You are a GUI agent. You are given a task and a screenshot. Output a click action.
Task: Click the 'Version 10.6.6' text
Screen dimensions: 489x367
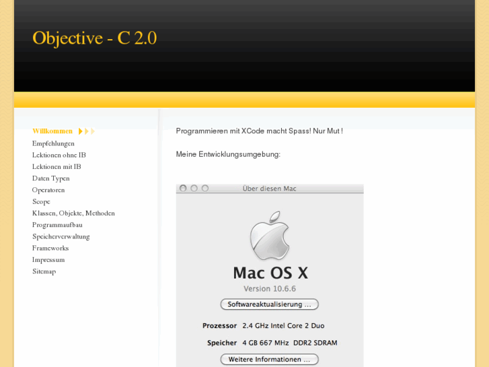(270, 289)
